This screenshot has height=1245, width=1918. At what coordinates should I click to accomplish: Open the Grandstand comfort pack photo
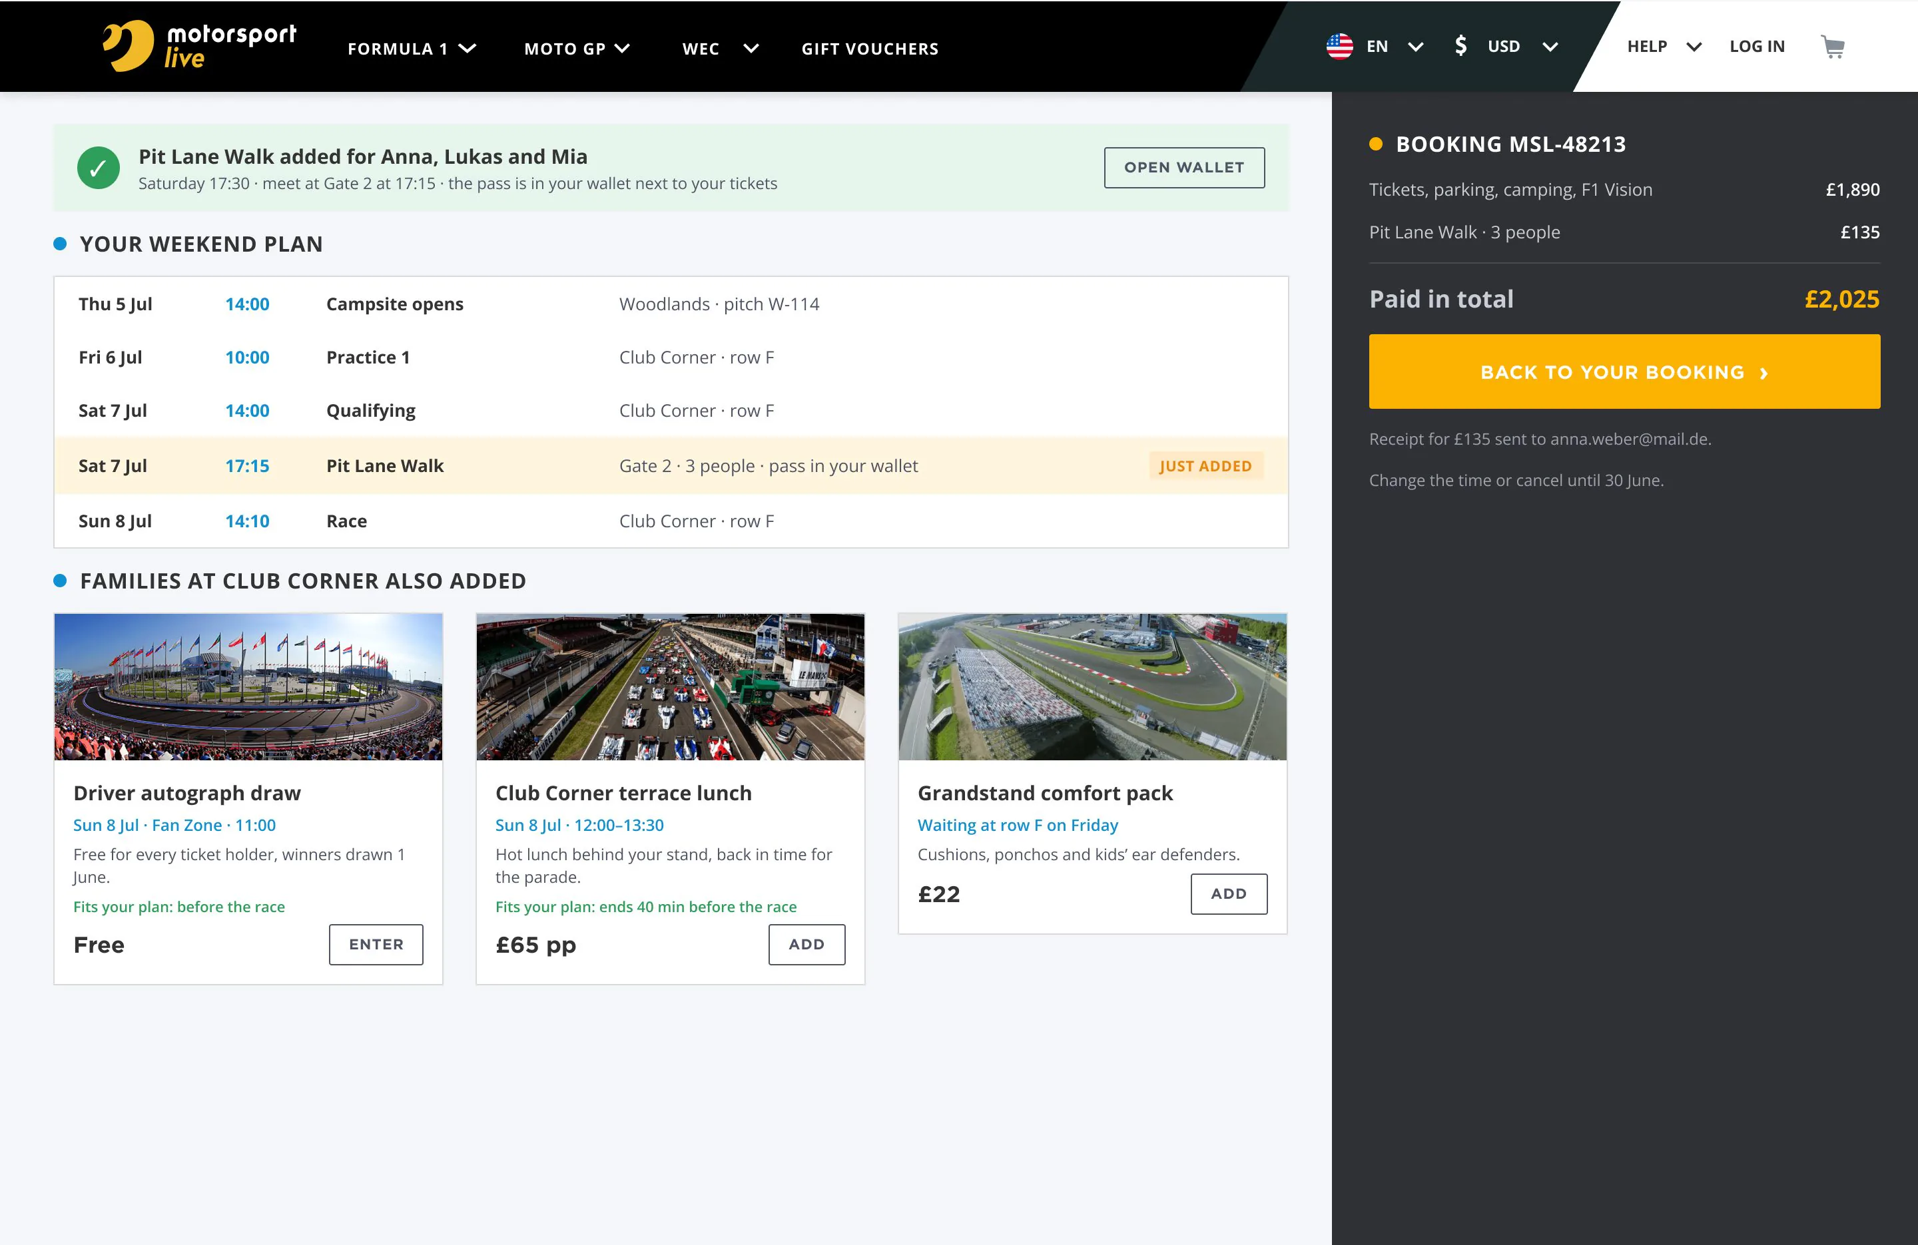click(1092, 686)
